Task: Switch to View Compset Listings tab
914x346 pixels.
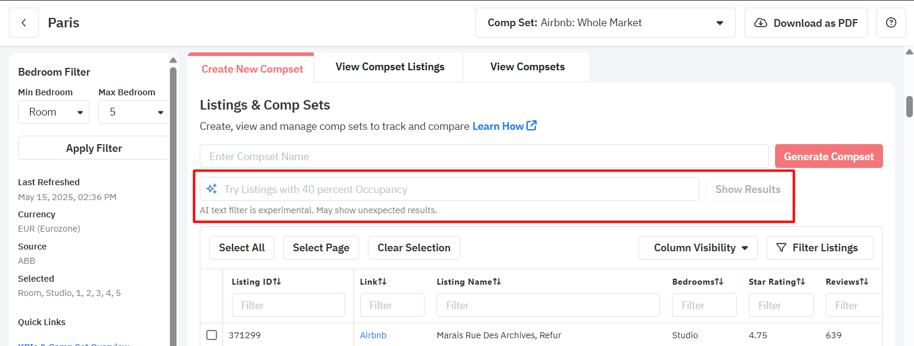Action: click(x=390, y=67)
